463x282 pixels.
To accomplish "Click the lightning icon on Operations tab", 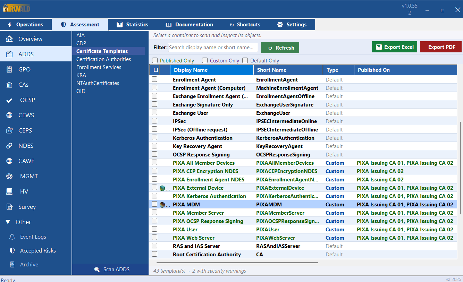I will (9, 25).
